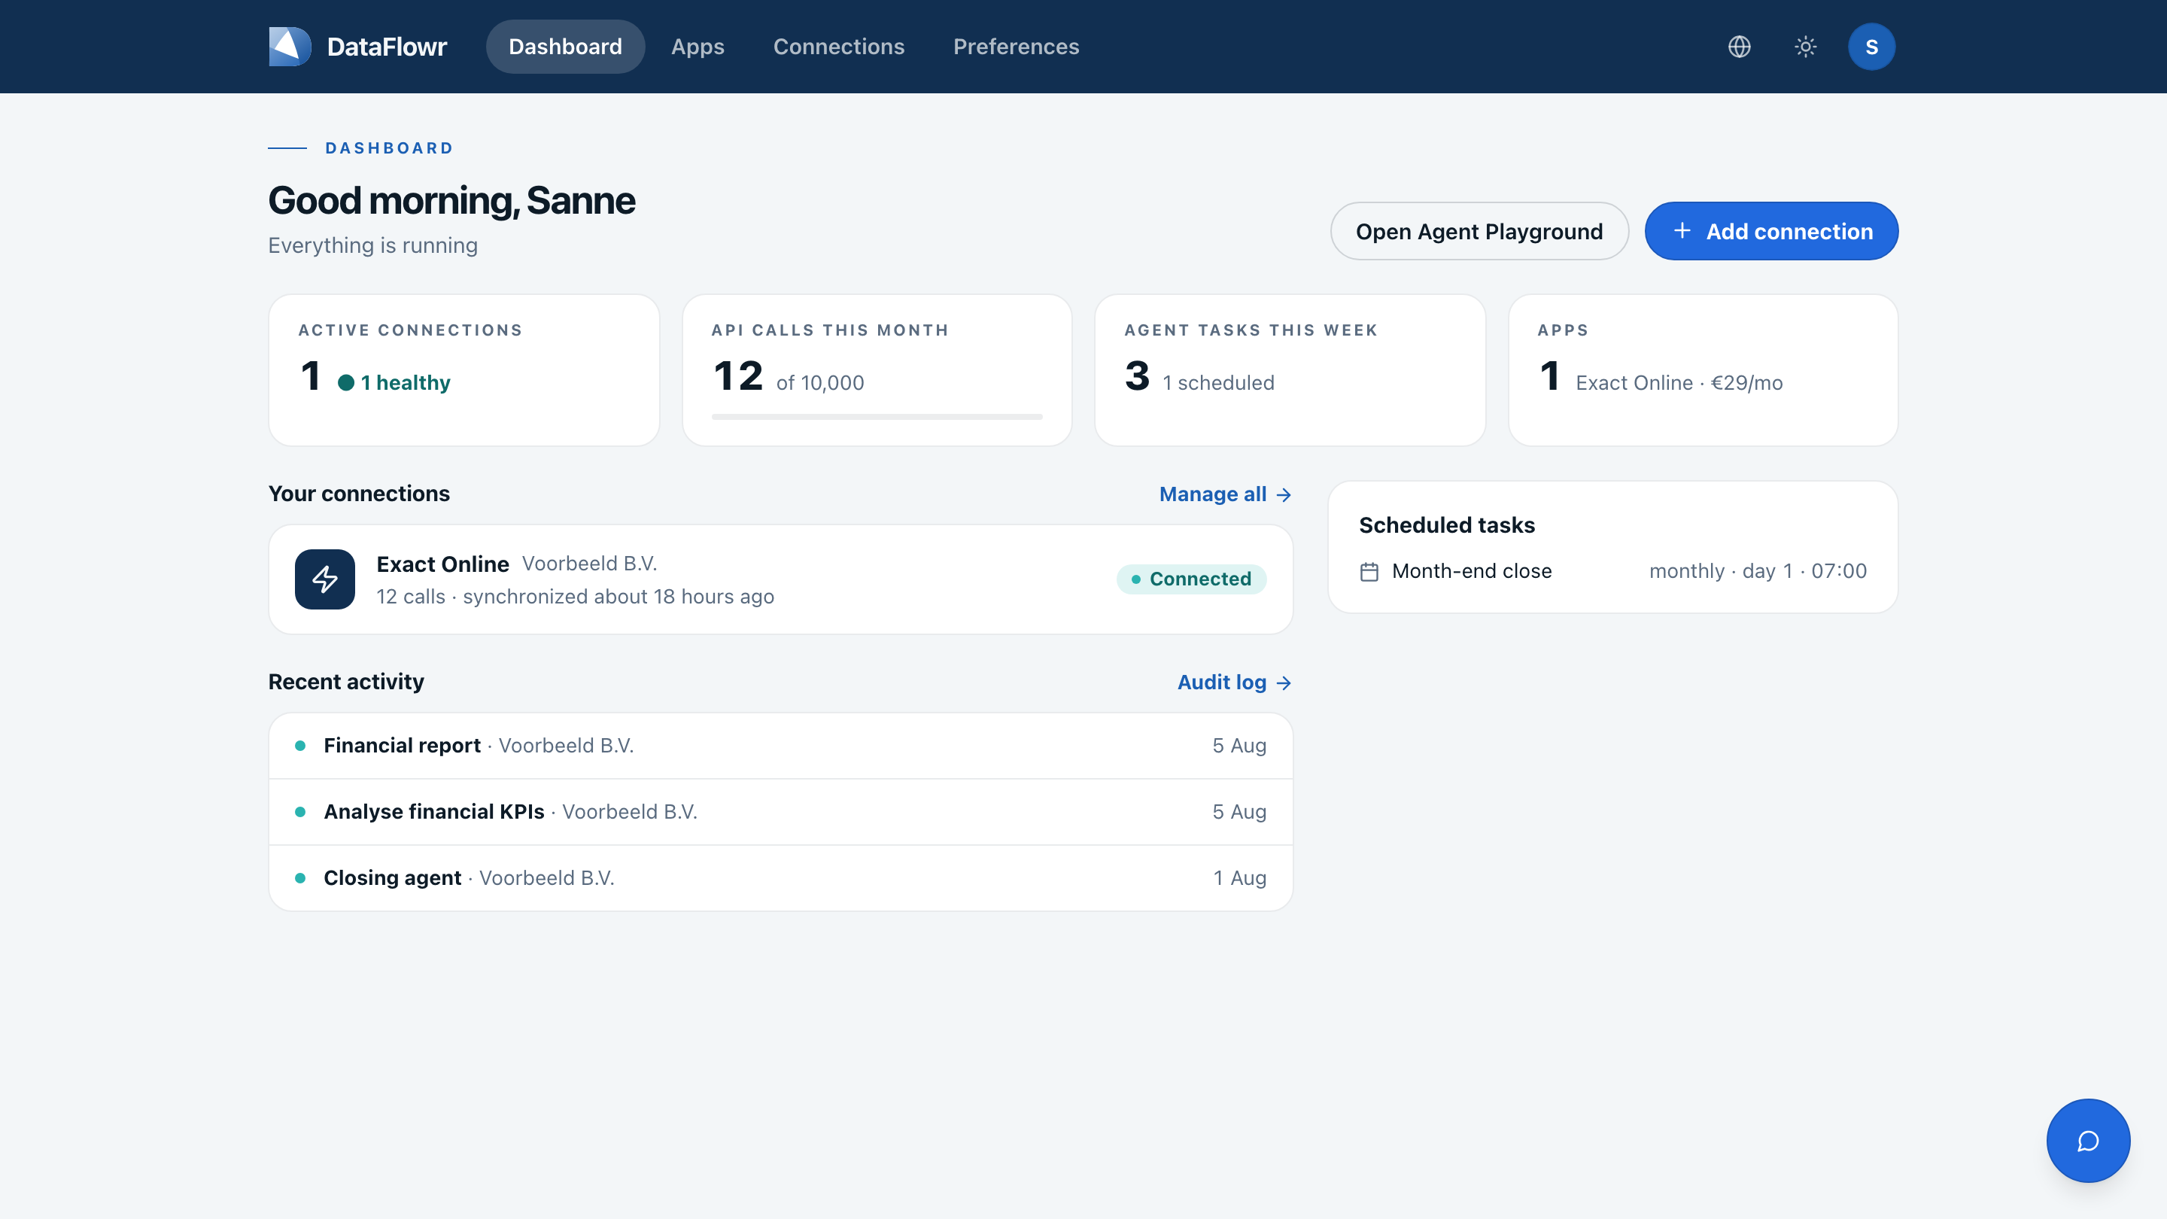2167x1219 pixels.
Task: Switch to the Dashboard tab
Action: click(x=565, y=46)
